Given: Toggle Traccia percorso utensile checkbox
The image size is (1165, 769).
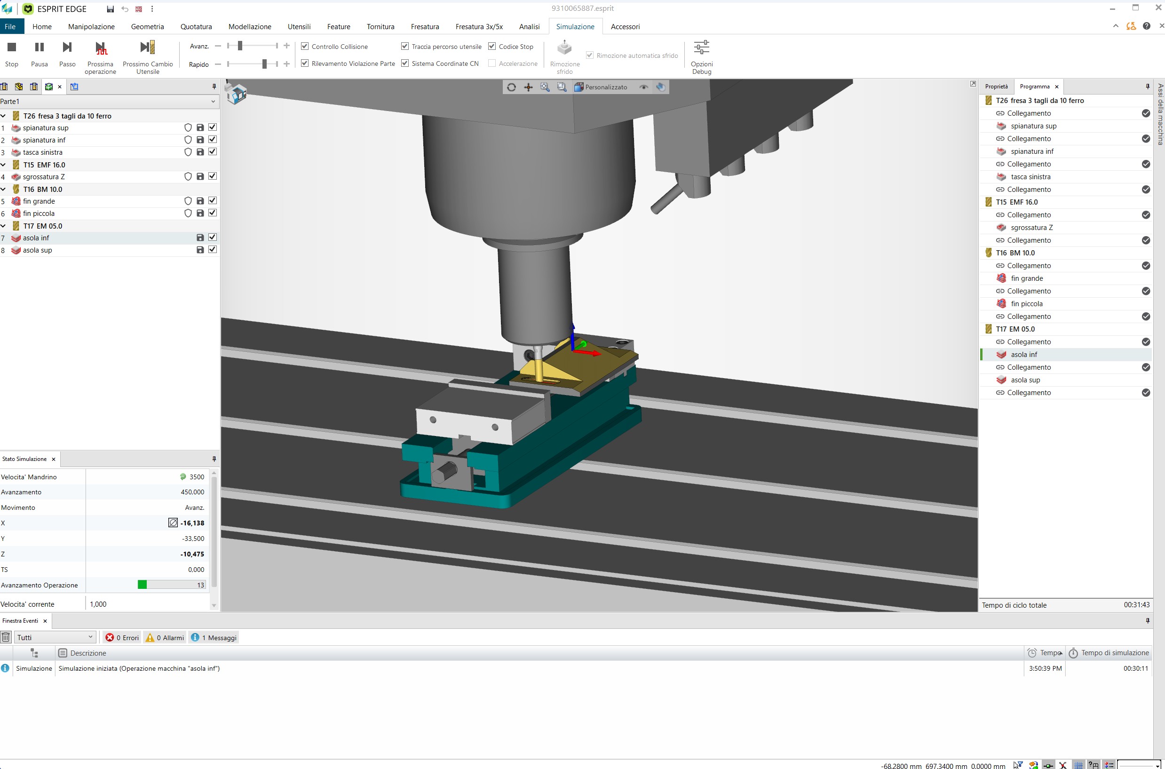Looking at the screenshot, I should (405, 46).
